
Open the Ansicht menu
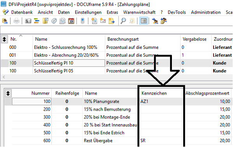tap(46, 12)
